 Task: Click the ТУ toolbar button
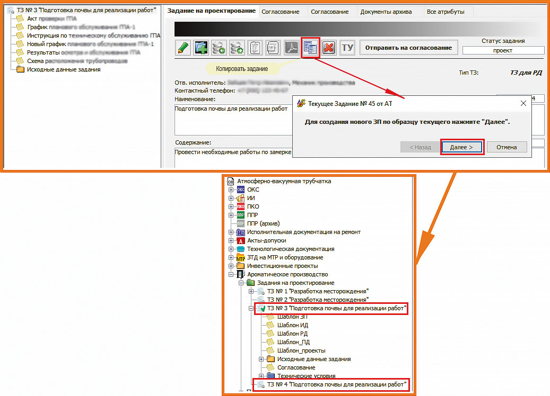347,48
